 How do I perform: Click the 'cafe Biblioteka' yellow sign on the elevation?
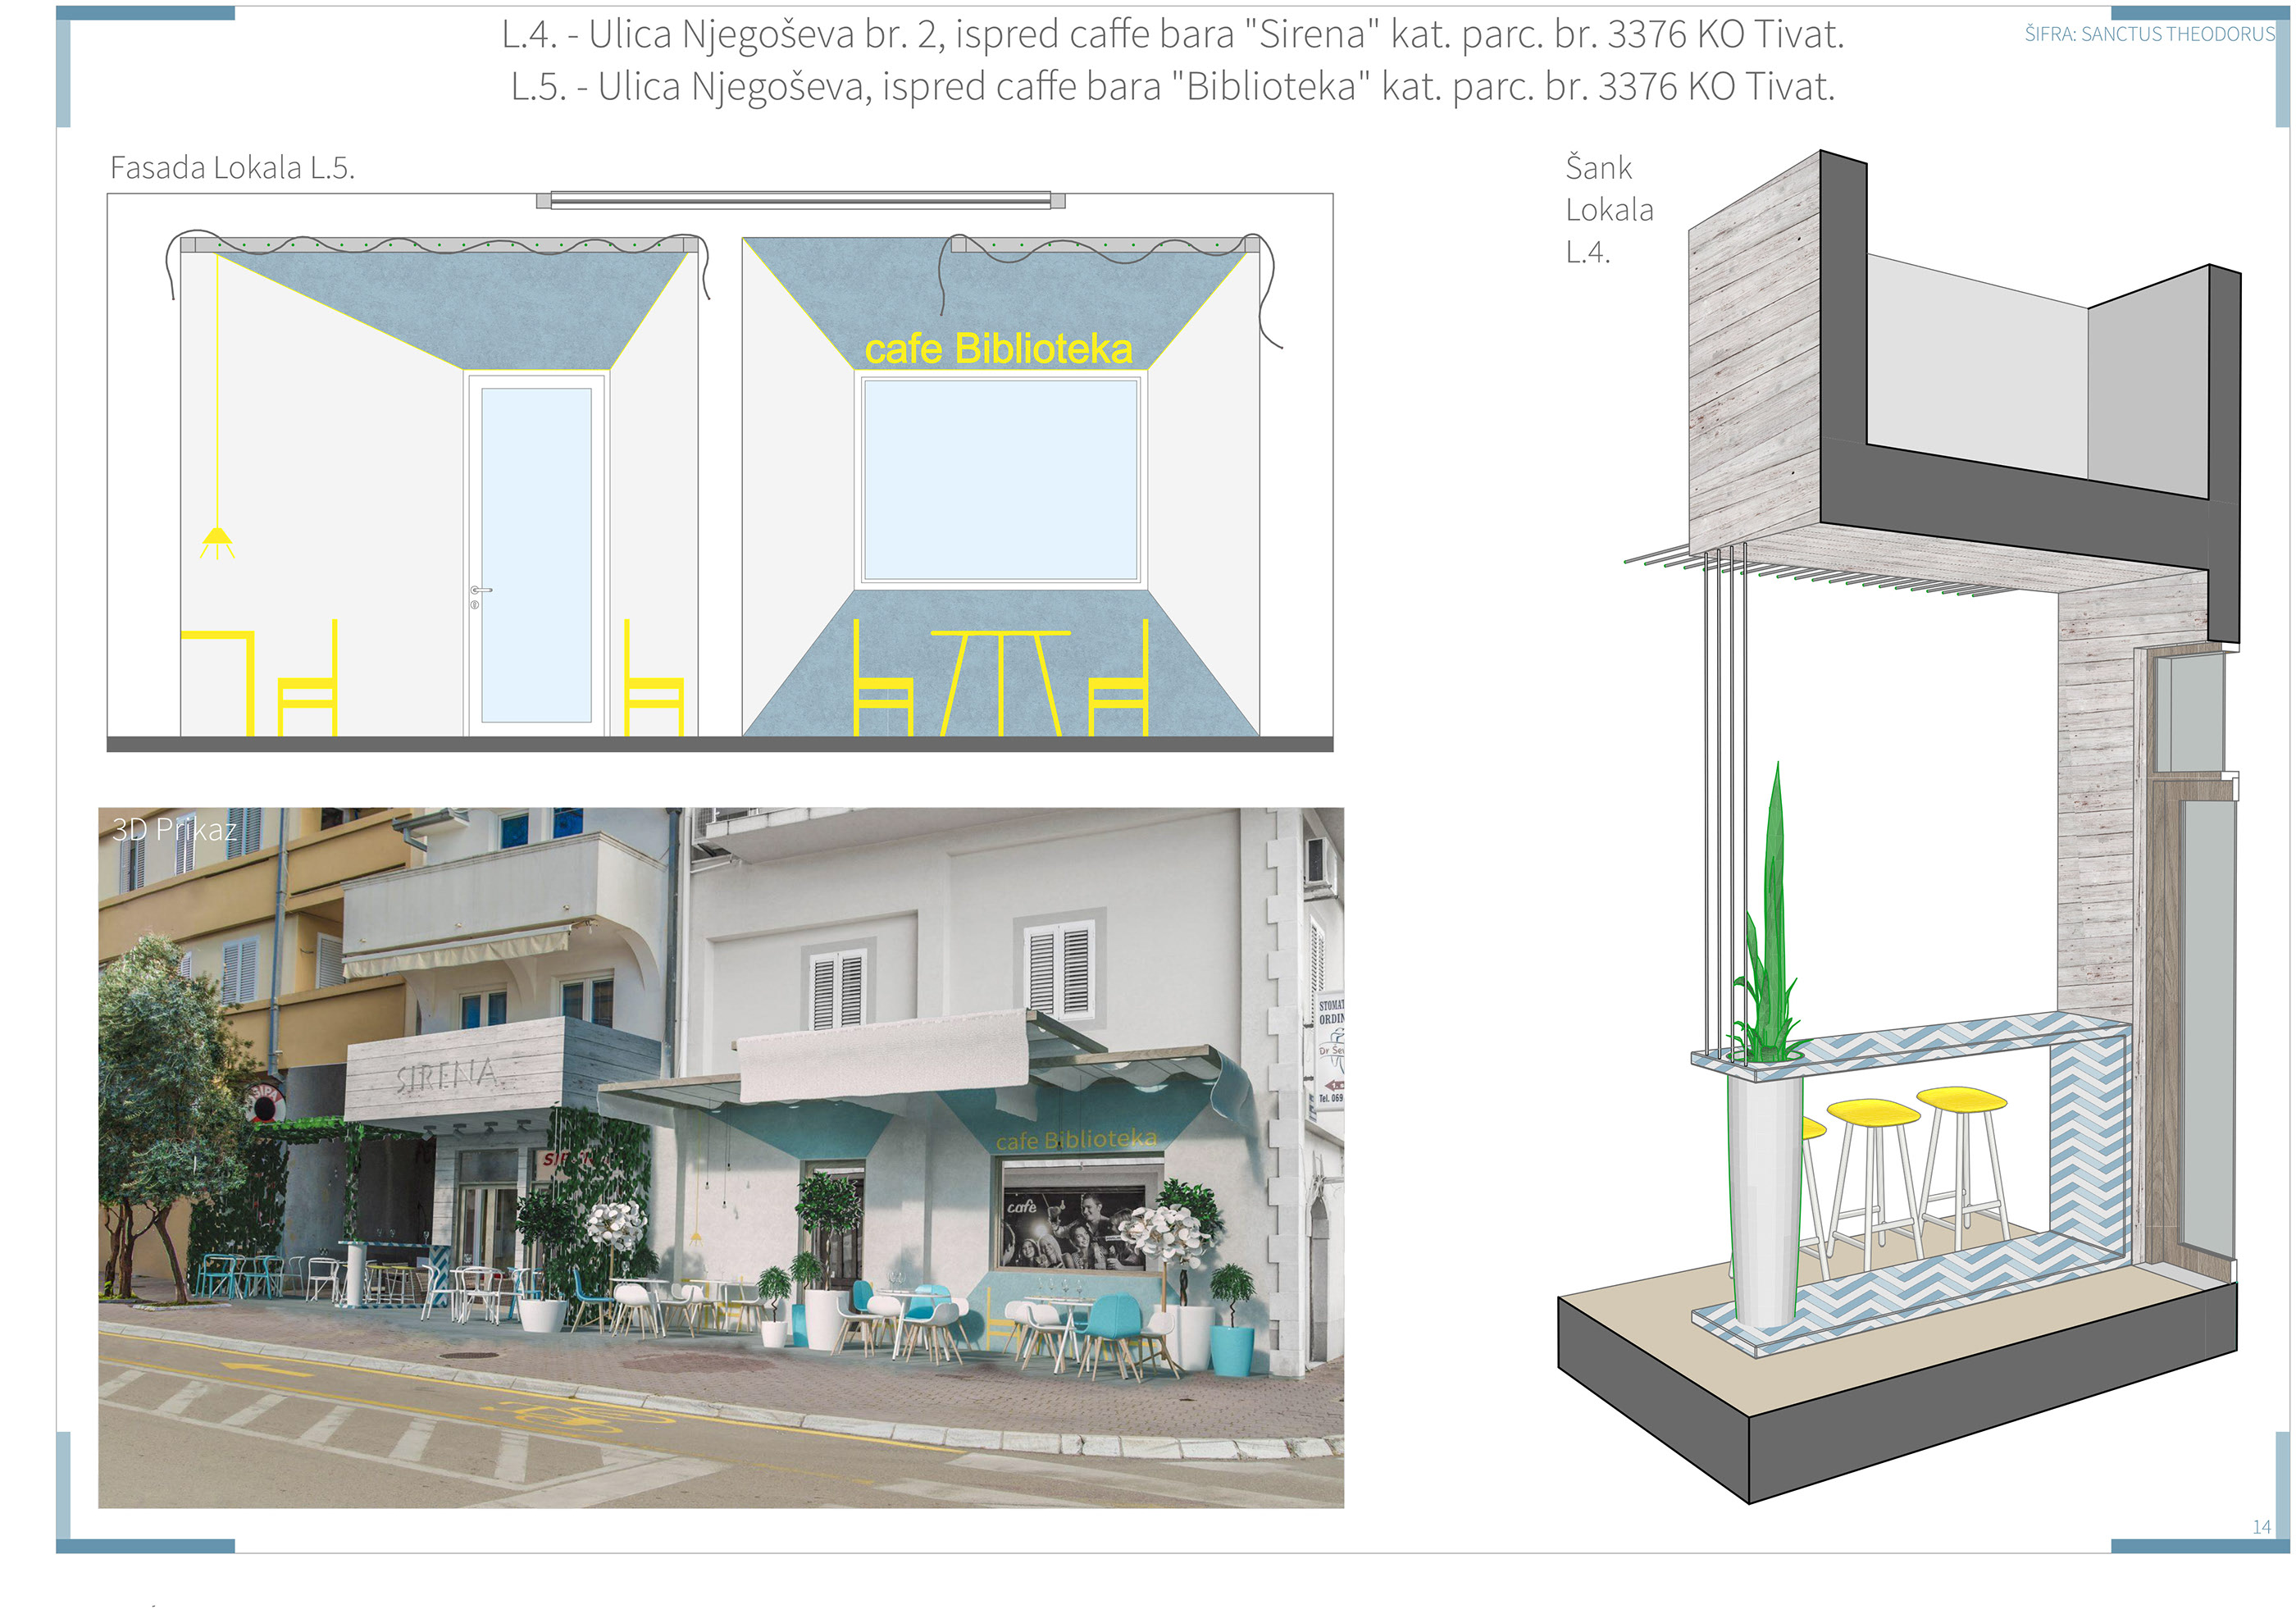[1000, 349]
